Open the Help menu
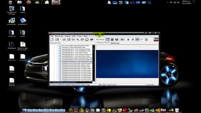Viewport: 201px width, 113px height. click(x=85, y=36)
